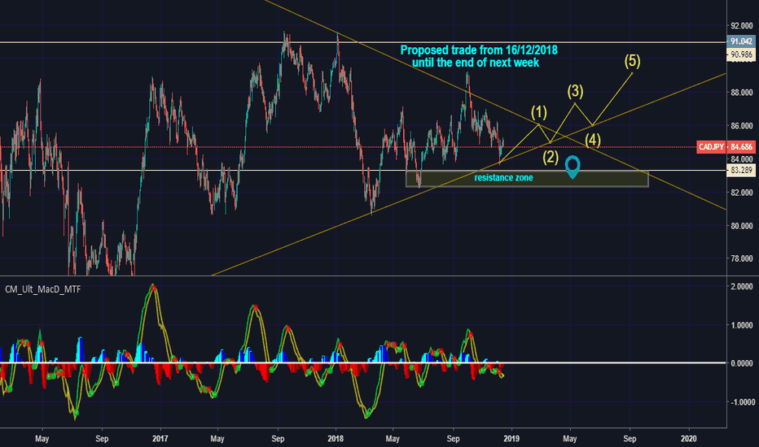
Task: Click the 'resistance zone' label
Action: coord(503,177)
